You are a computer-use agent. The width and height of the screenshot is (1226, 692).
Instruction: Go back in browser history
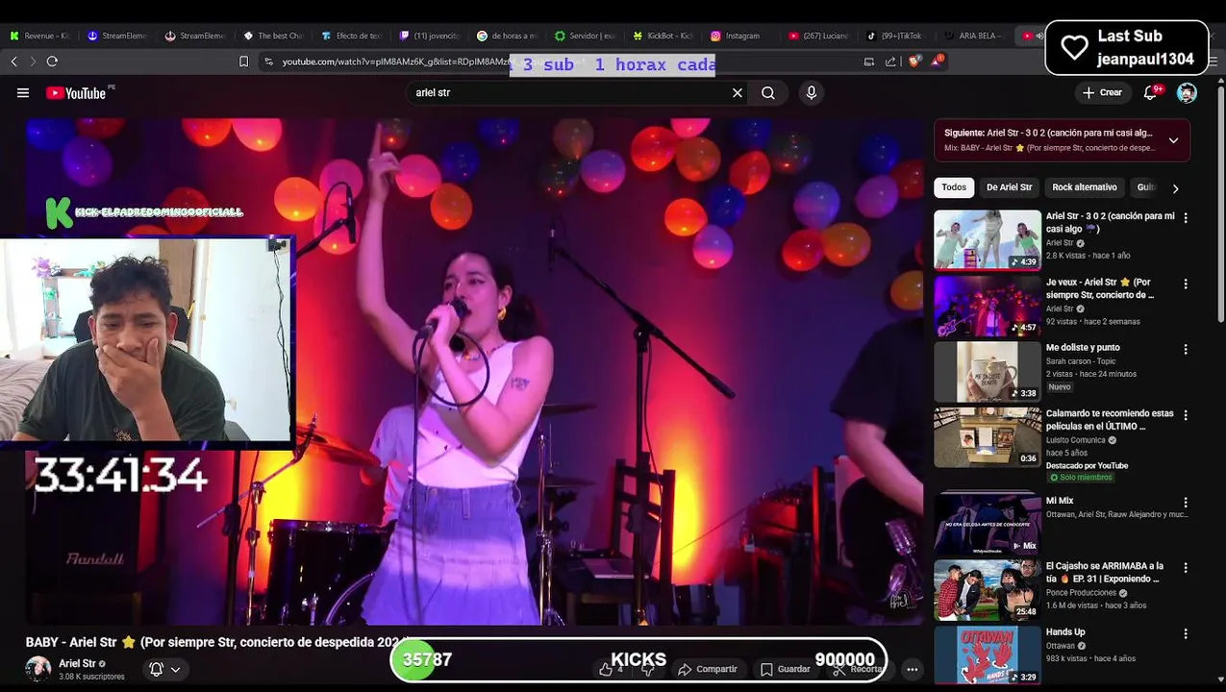pyautogui.click(x=13, y=62)
